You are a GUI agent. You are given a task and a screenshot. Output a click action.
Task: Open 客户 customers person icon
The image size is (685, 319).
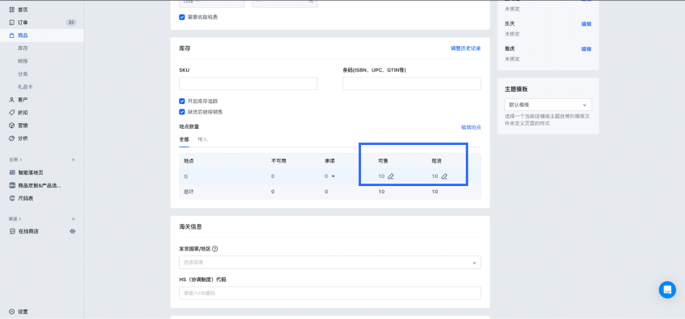tap(12, 100)
